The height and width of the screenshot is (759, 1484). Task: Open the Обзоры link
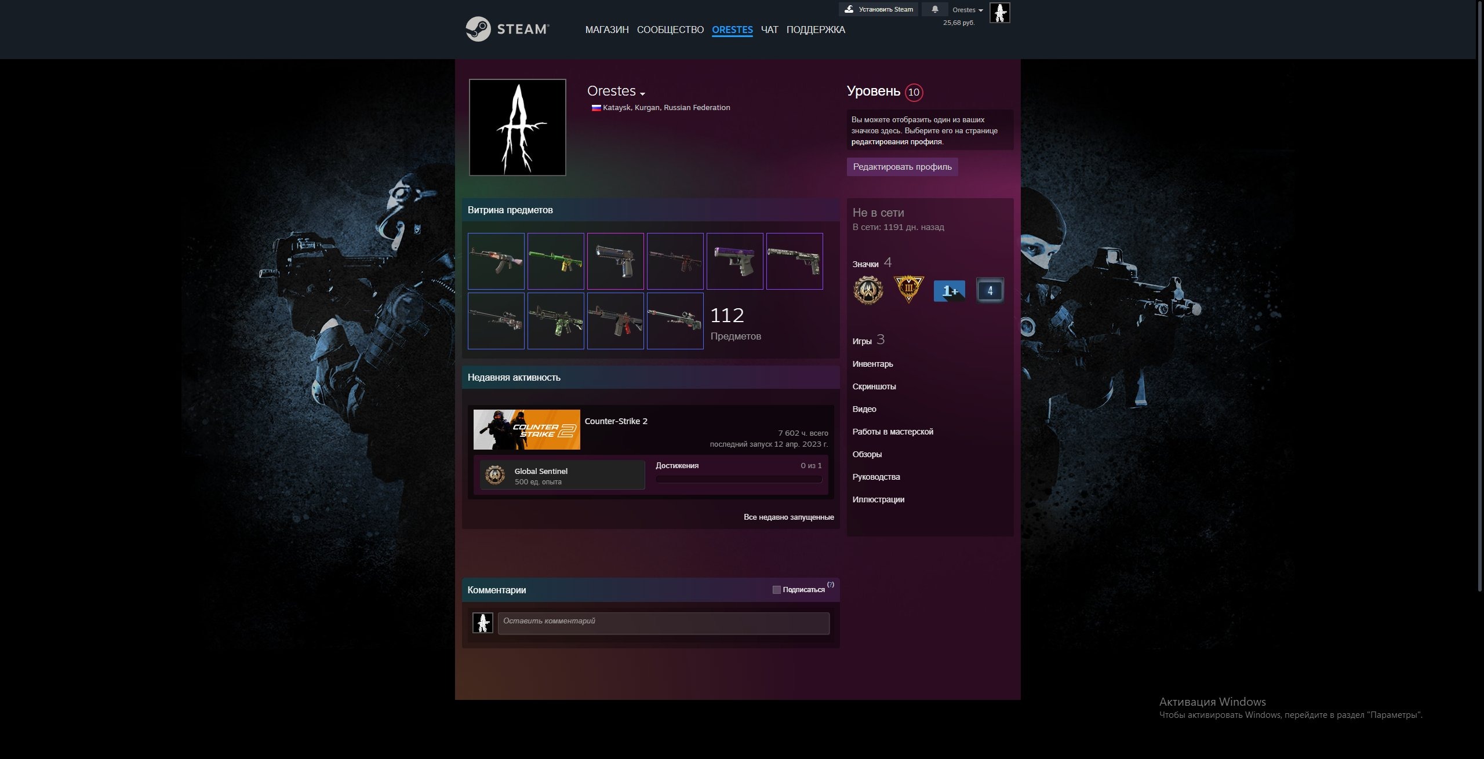tap(867, 454)
